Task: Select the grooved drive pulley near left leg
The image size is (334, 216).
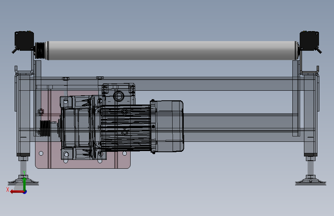Action: [x=45, y=128]
